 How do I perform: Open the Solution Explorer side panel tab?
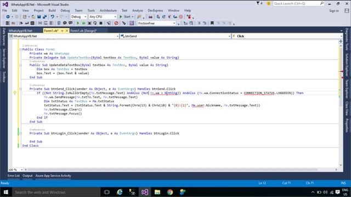click(347, 65)
